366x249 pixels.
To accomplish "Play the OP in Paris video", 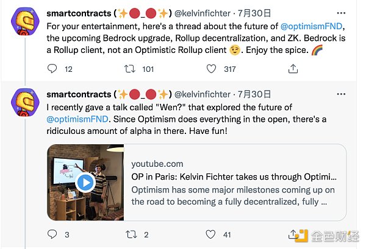I will (x=86, y=182).
